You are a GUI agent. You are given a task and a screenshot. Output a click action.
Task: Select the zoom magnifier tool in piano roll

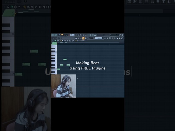pos(72,41)
